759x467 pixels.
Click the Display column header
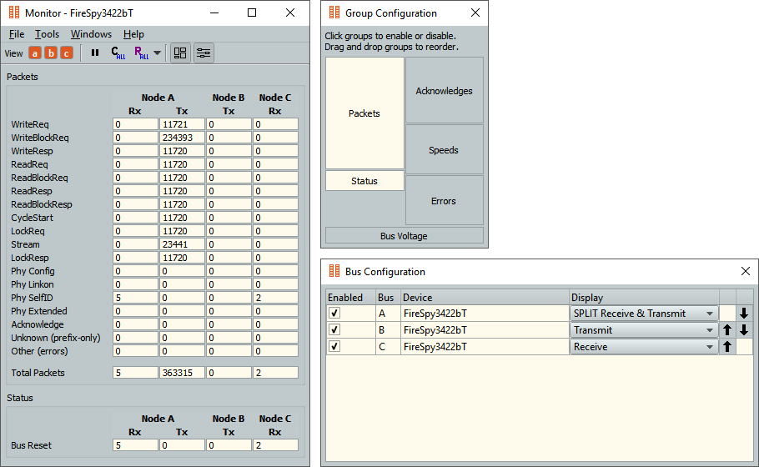click(x=644, y=297)
